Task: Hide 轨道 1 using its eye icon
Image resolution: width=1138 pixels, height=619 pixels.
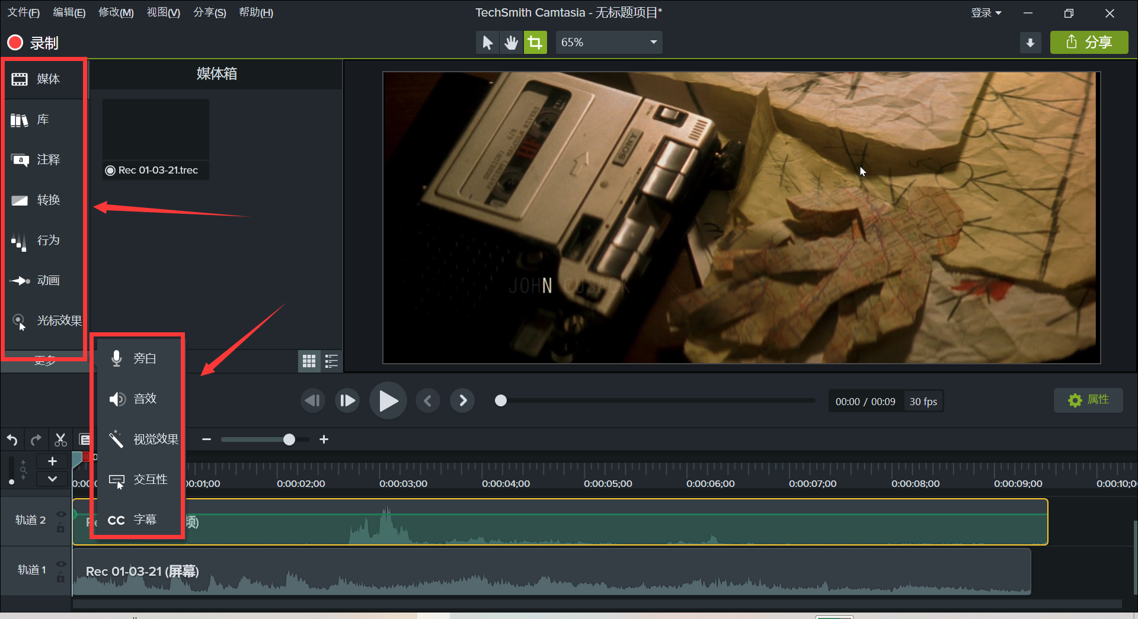Action: click(x=60, y=563)
